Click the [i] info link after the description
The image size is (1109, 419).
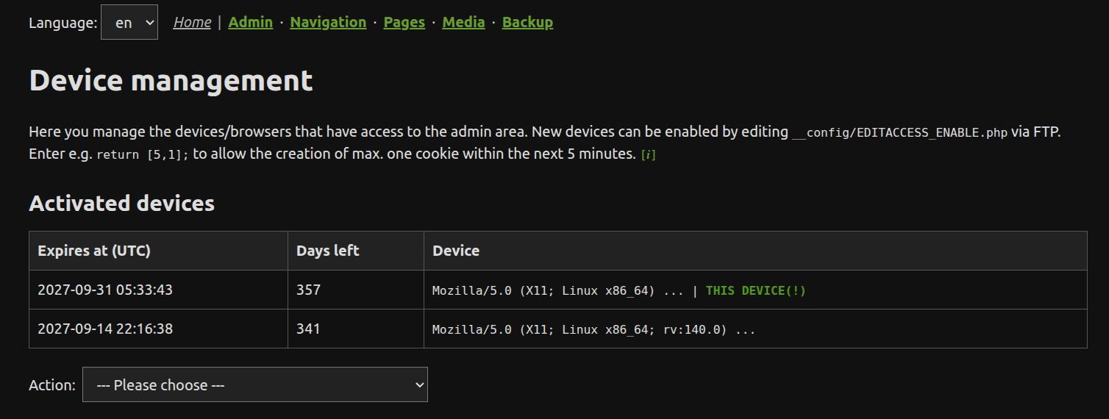649,155
